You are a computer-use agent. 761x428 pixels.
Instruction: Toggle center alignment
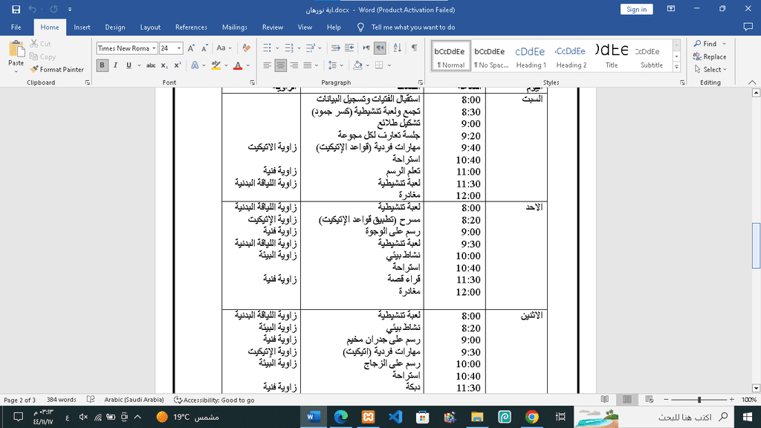point(280,65)
